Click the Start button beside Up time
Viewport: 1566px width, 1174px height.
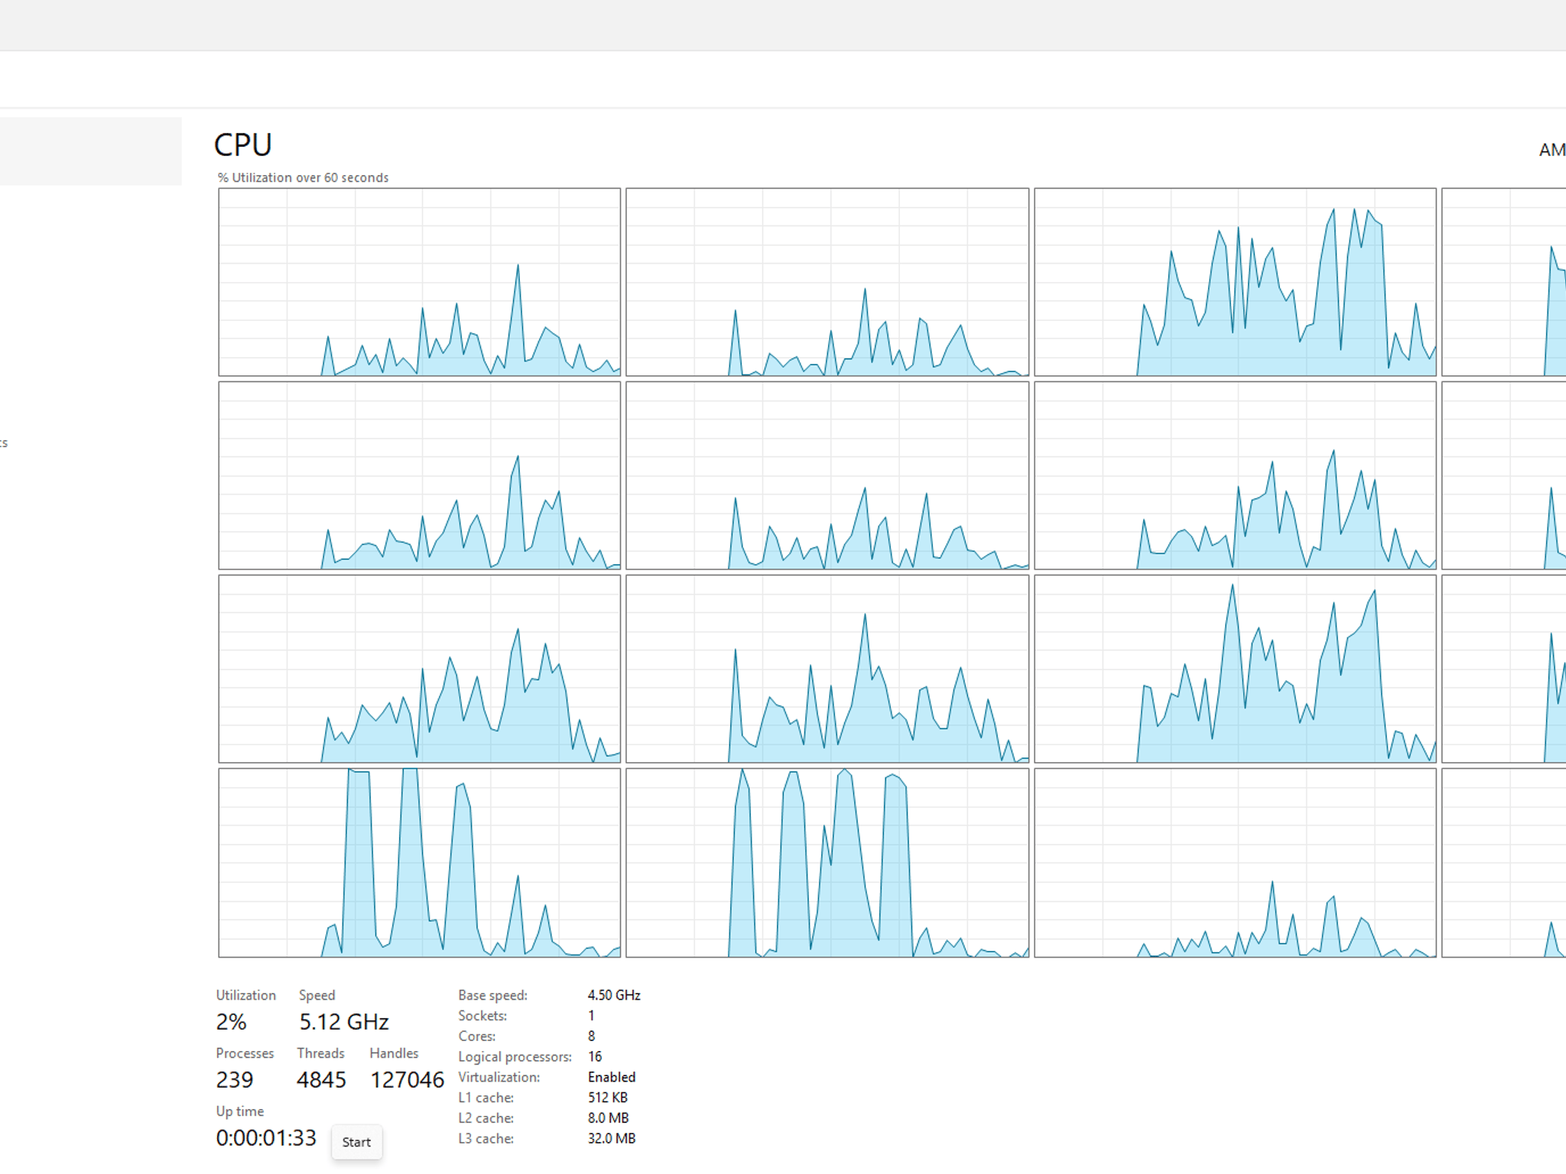(356, 1142)
